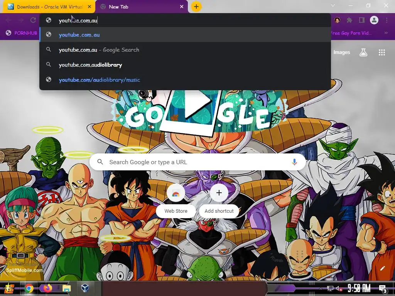Click the Search Google or type a URL box
The height and width of the screenshot is (296, 395).
pyautogui.click(x=198, y=162)
